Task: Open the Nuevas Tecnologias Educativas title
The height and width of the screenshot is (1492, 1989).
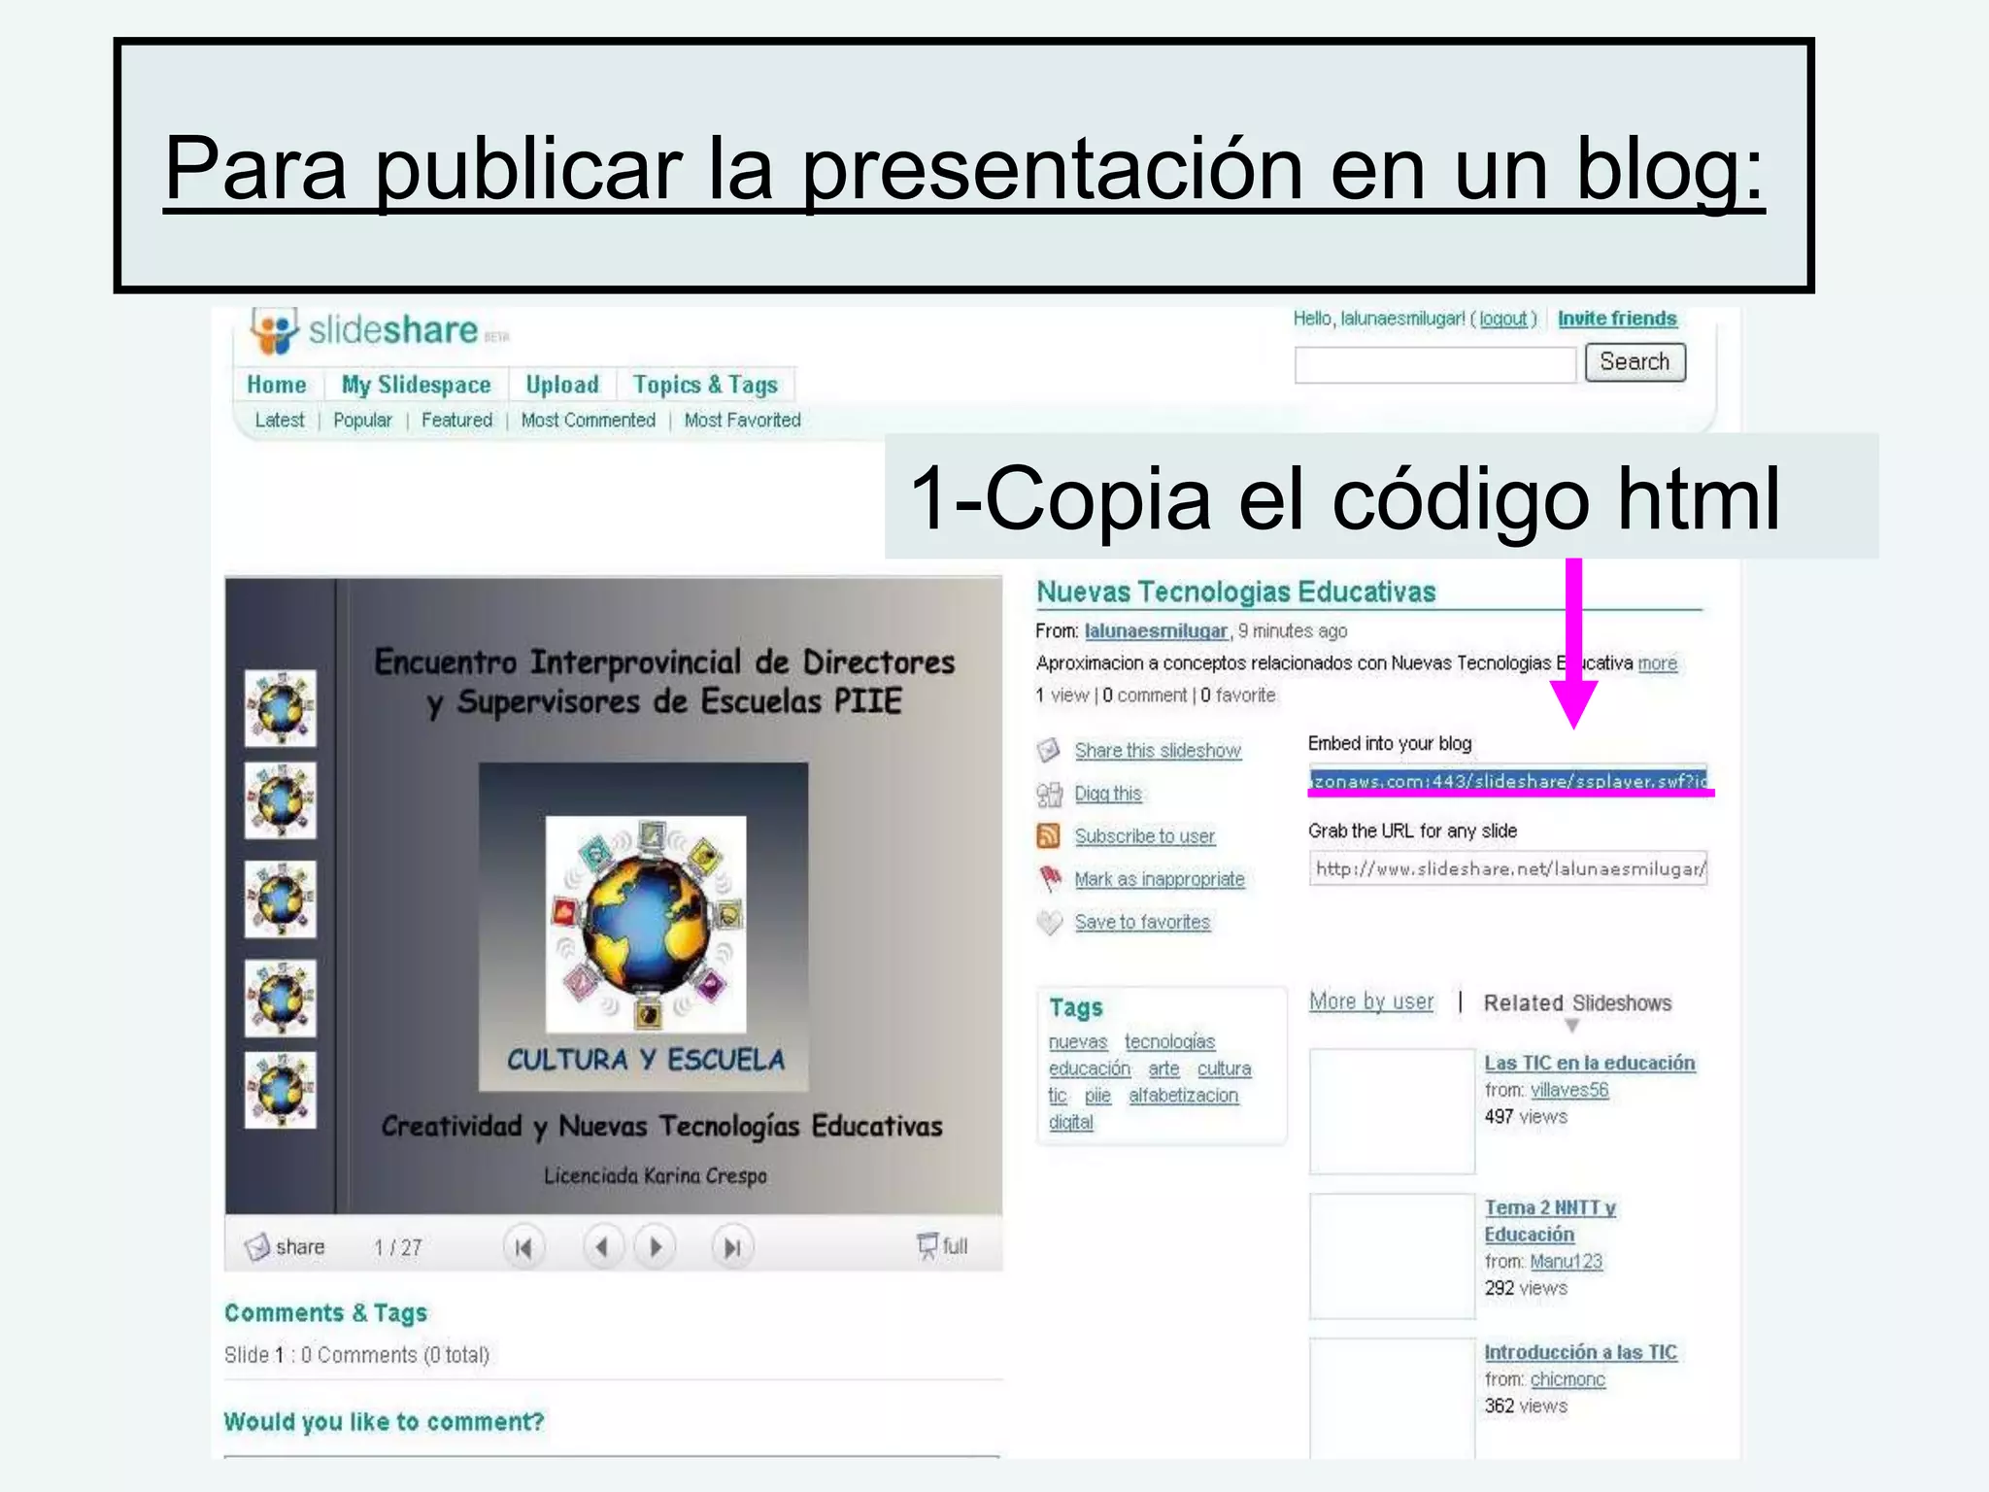Action: [1236, 592]
